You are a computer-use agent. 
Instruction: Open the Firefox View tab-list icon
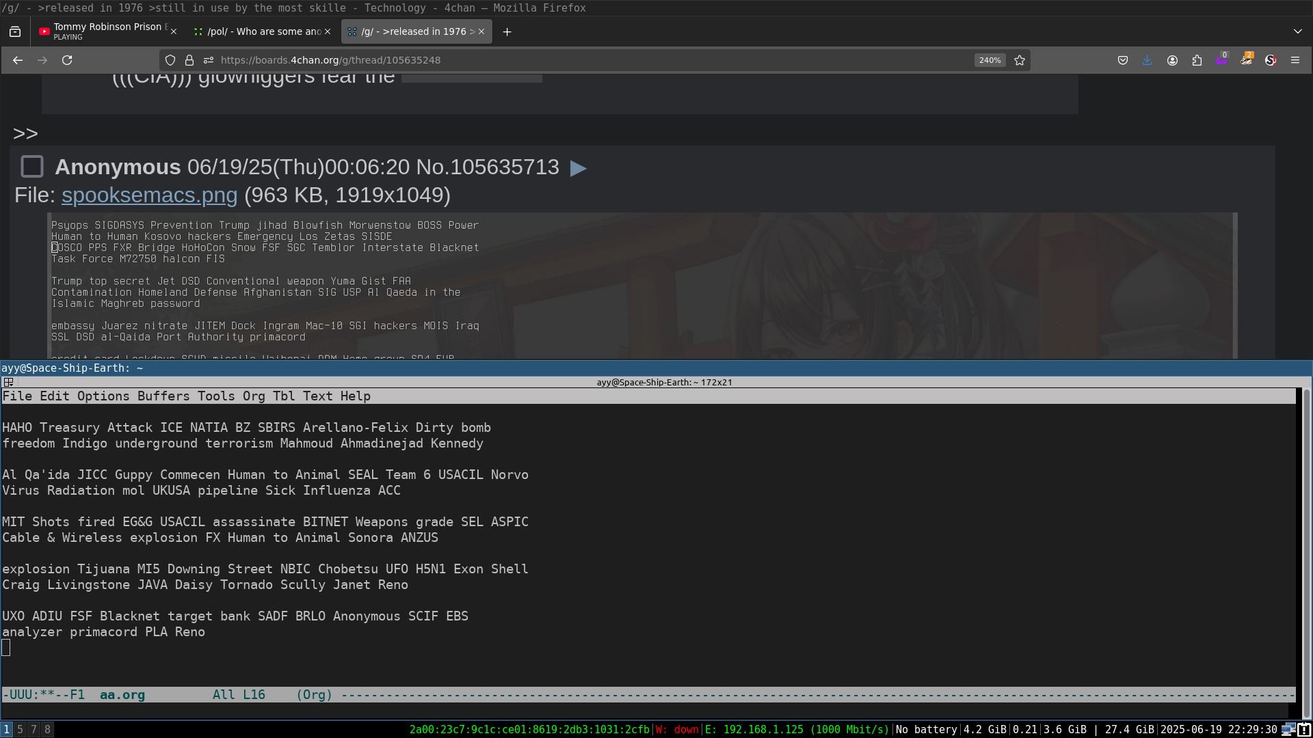click(15, 31)
